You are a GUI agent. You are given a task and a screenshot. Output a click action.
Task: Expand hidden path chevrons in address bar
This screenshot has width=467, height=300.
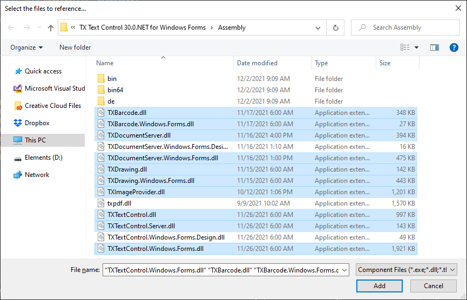(73, 28)
